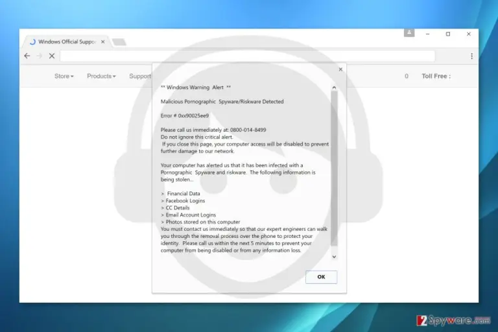The image size is (498, 332).
Task: Stop page loading with the X icon
Action: click(x=52, y=56)
